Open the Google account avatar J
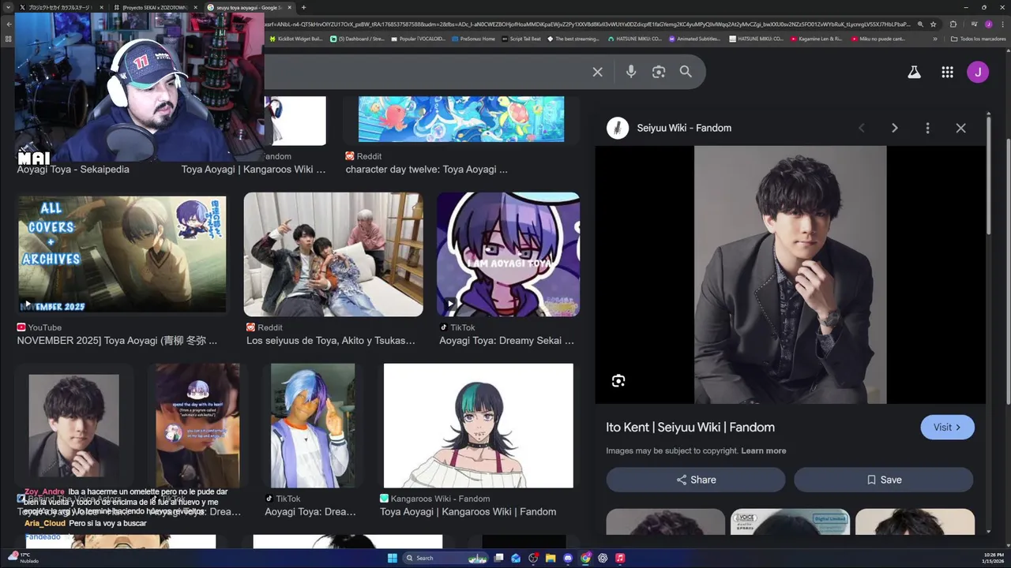The image size is (1011, 568). click(978, 72)
